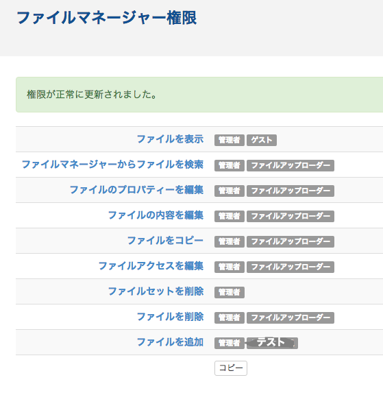Click ファイルアップローダー badge in ファイルを削除 row
The width and height of the screenshot is (383, 395).
[291, 318]
